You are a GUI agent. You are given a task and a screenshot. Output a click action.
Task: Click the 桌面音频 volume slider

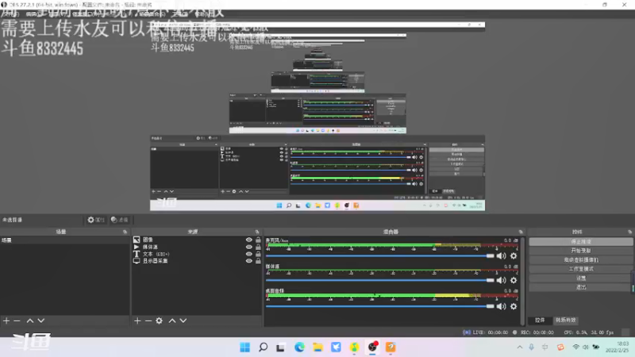point(380,306)
